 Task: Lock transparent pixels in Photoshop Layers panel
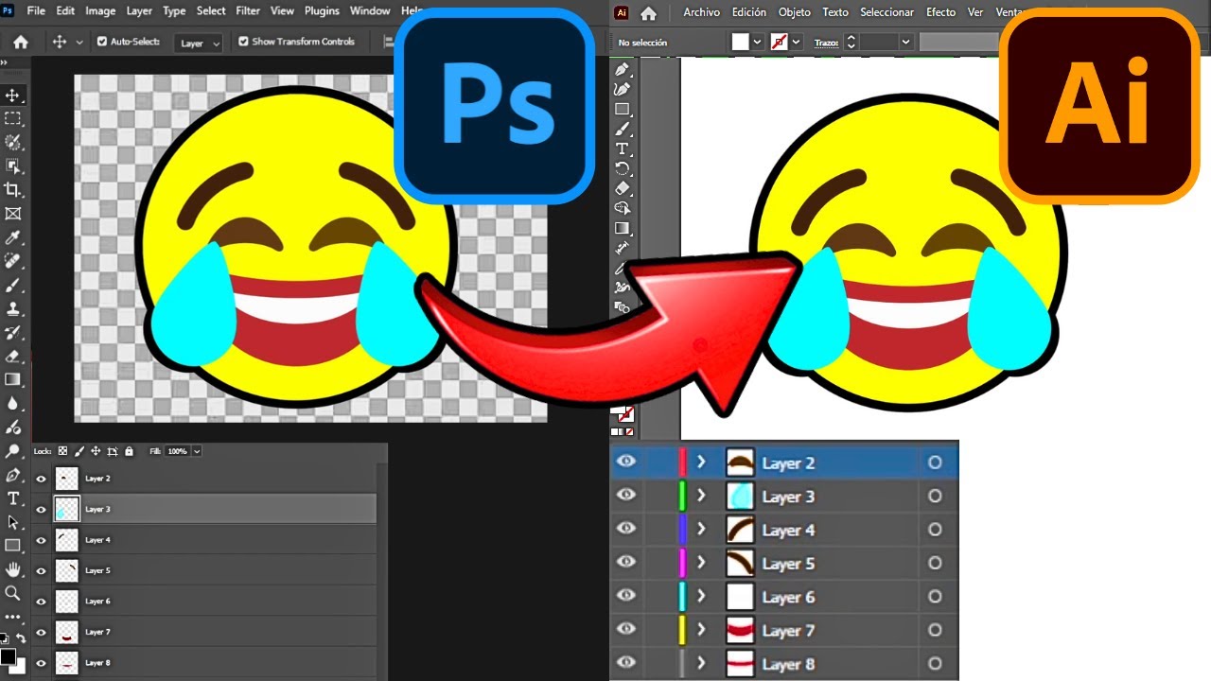tap(62, 451)
